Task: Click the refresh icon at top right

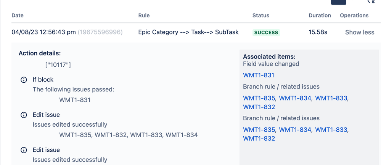Action: (371, 2)
